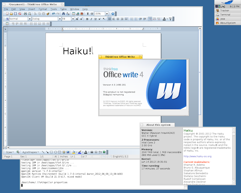Expand the font color arrow in formatting toolbar

pos(167,19)
